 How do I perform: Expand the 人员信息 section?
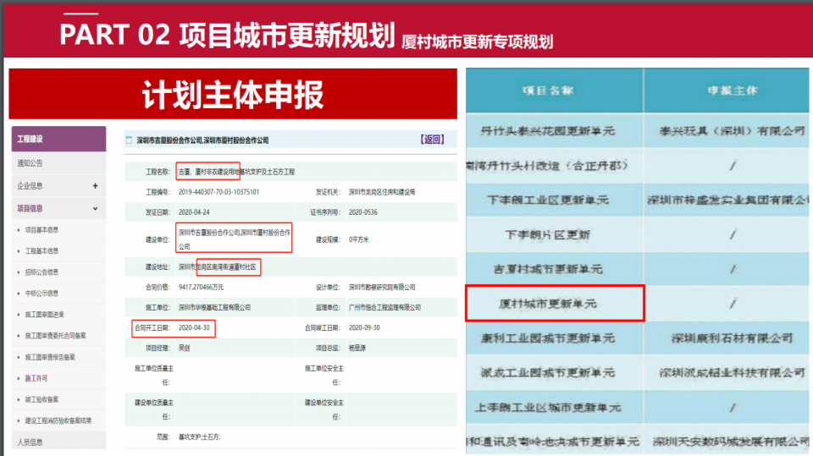(x=30, y=441)
